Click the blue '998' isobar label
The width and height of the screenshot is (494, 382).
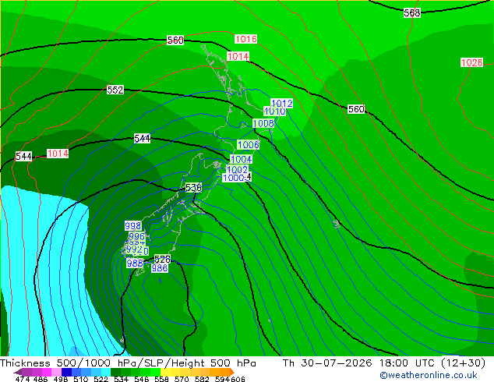pos(133,226)
